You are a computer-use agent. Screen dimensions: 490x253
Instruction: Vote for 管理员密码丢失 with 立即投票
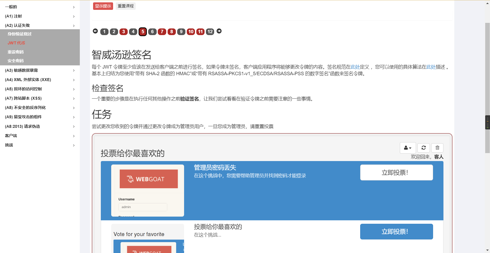click(396, 172)
